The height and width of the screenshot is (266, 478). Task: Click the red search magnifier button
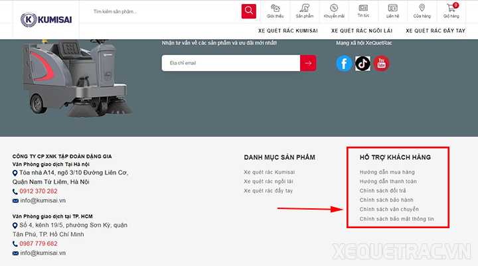248,11
